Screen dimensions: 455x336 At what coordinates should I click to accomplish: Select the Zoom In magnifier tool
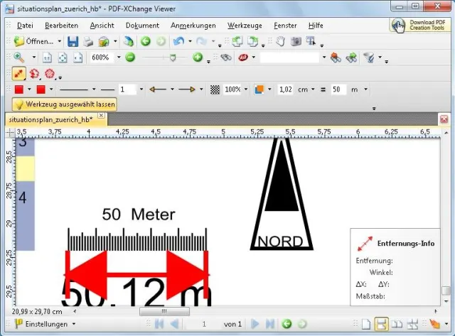(x=19, y=58)
